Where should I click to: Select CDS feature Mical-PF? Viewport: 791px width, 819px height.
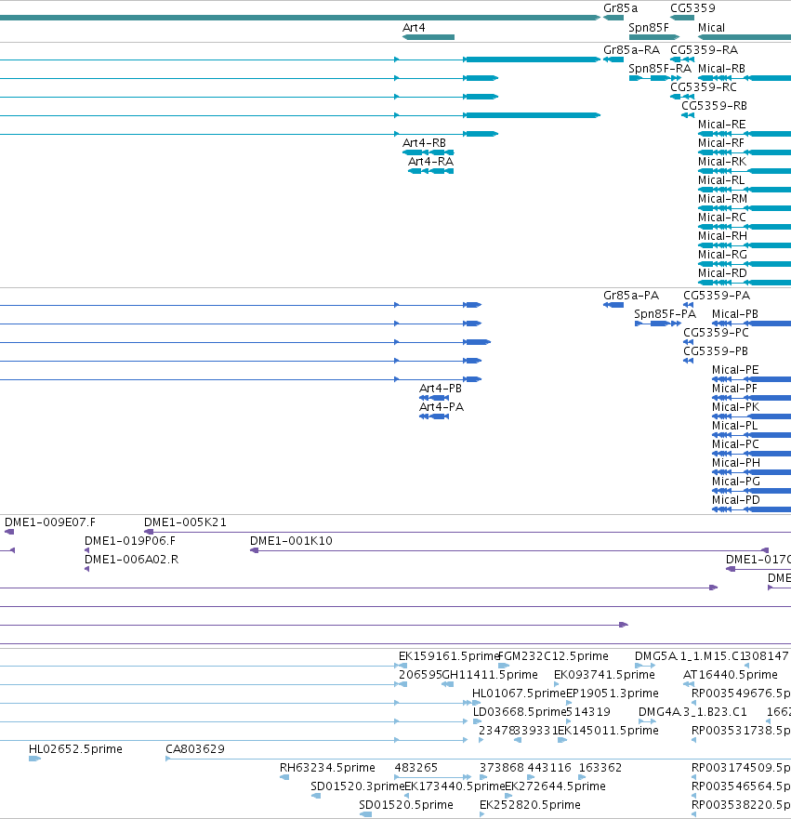(751, 398)
